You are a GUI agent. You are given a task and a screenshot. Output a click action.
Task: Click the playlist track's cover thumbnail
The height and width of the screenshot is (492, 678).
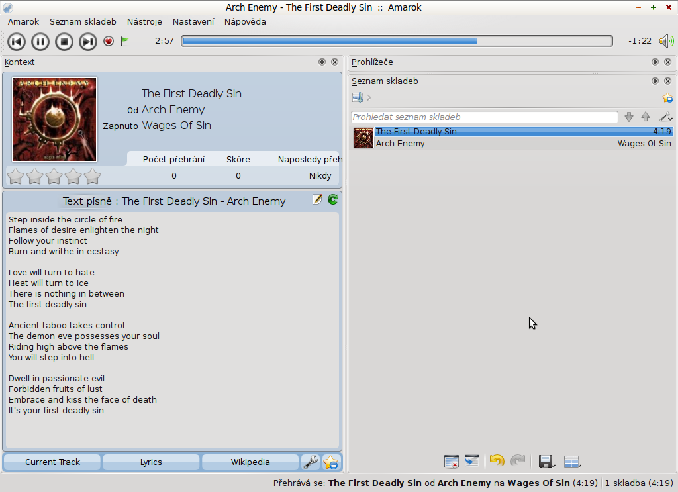pos(363,138)
